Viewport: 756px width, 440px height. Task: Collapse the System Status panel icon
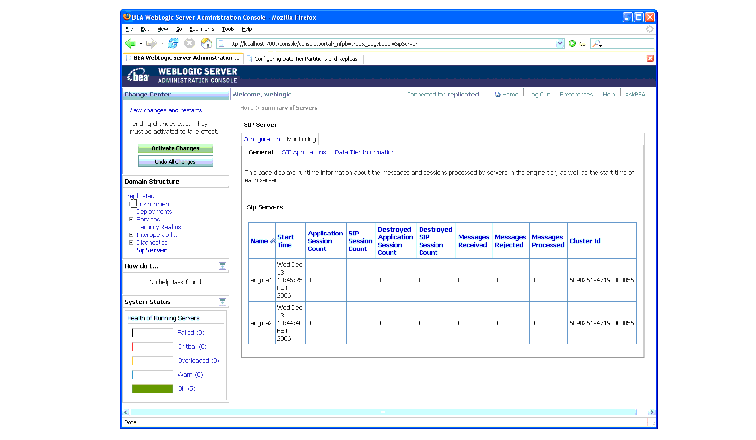pyautogui.click(x=222, y=302)
